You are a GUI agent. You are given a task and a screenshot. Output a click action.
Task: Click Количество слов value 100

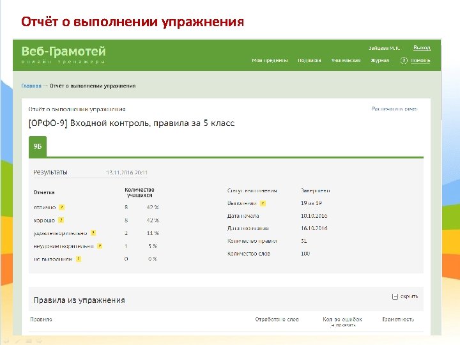pos(305,254)
